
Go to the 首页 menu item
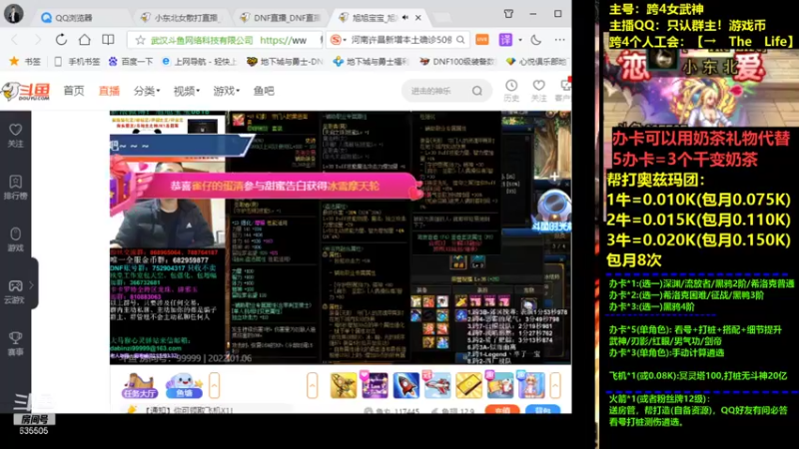coord(74,91)
